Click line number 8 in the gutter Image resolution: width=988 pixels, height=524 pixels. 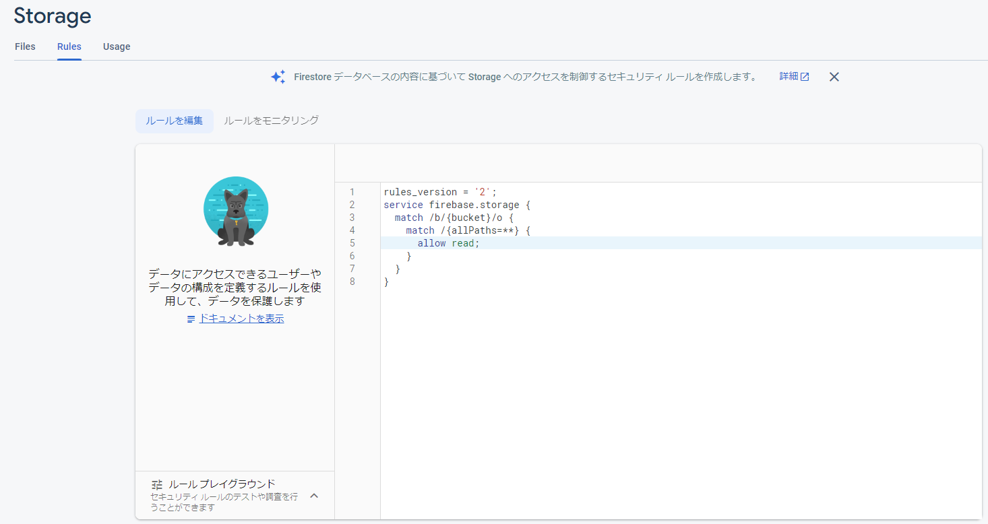pyautogui.click(x=352, y=282)
